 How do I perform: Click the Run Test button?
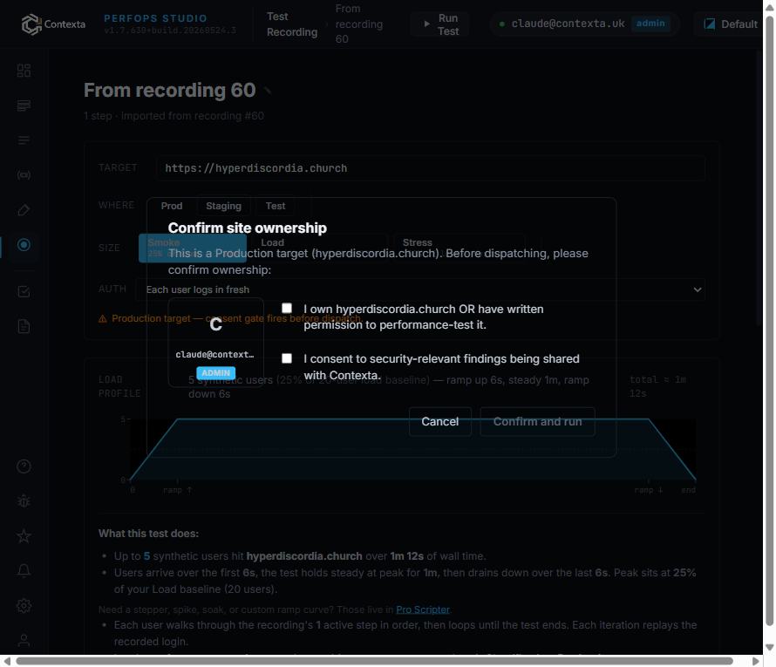click(440, 24)
